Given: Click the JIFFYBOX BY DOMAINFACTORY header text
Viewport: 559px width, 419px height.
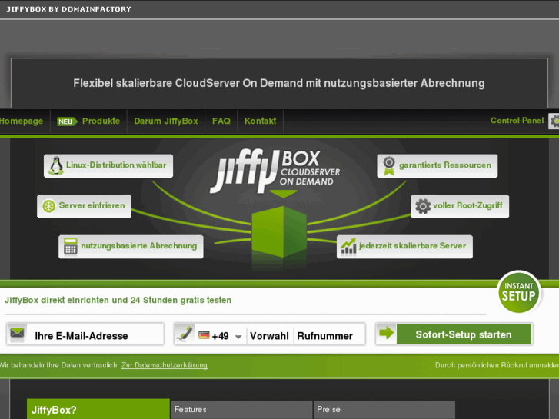Looking at the screenshot, I should tap(68, 9).
